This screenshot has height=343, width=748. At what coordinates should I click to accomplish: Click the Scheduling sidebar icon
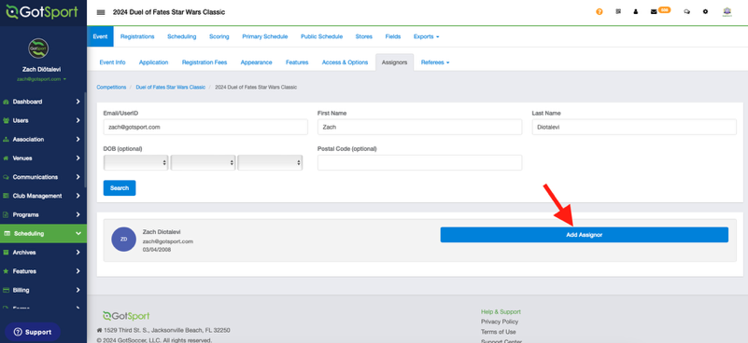click(7, 233)
